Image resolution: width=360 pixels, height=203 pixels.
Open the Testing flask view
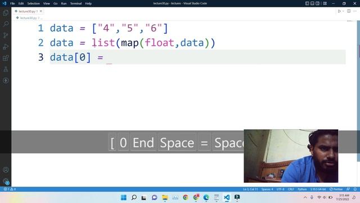6,69
